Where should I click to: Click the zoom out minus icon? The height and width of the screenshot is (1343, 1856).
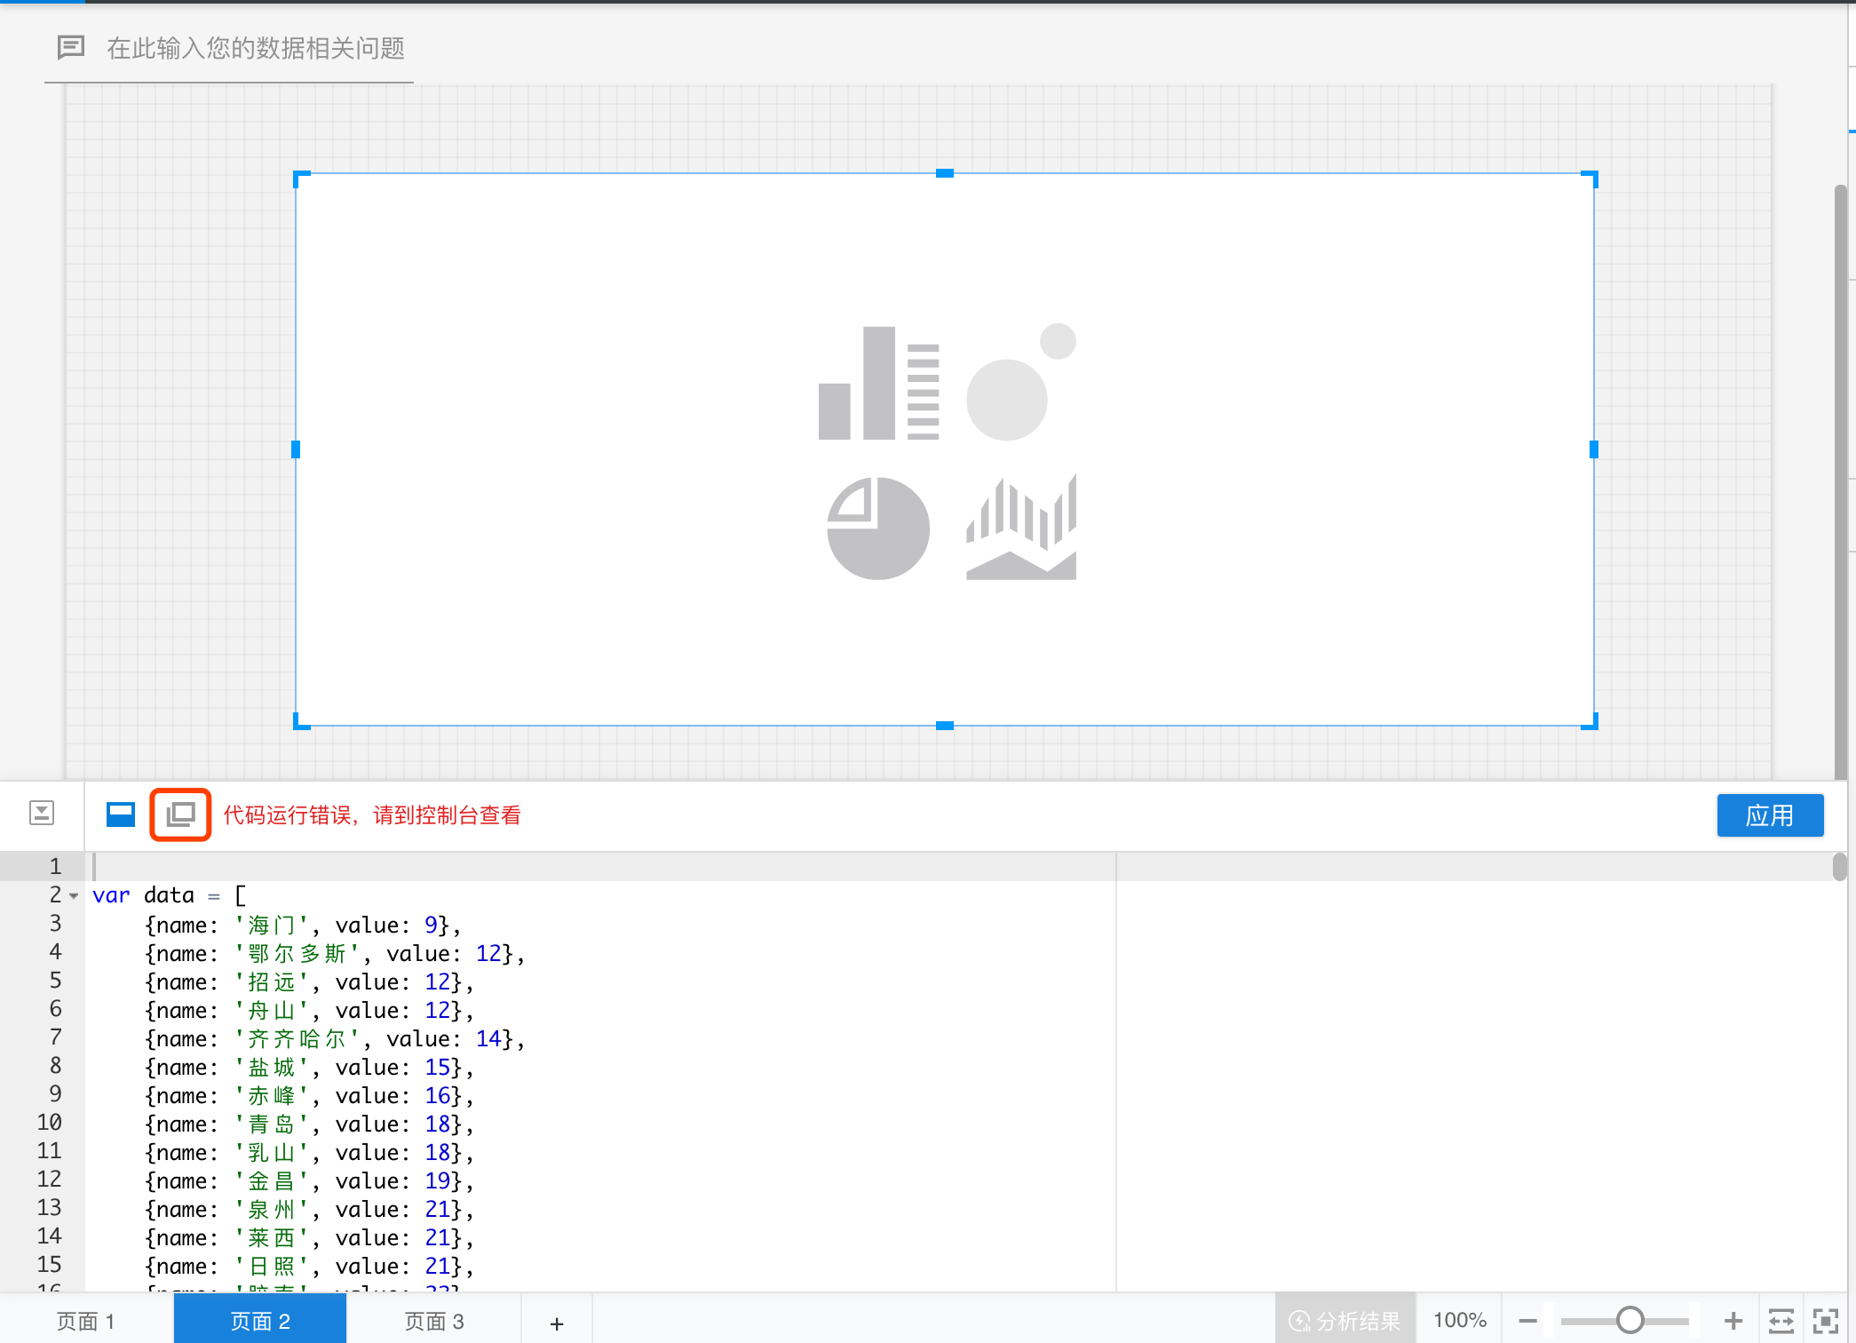(1527, 1321)
